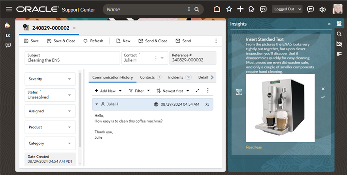This screenshot has height=175, width=347.
Task: Open the LX sidebar icon
Action: [x=8, y=35]
